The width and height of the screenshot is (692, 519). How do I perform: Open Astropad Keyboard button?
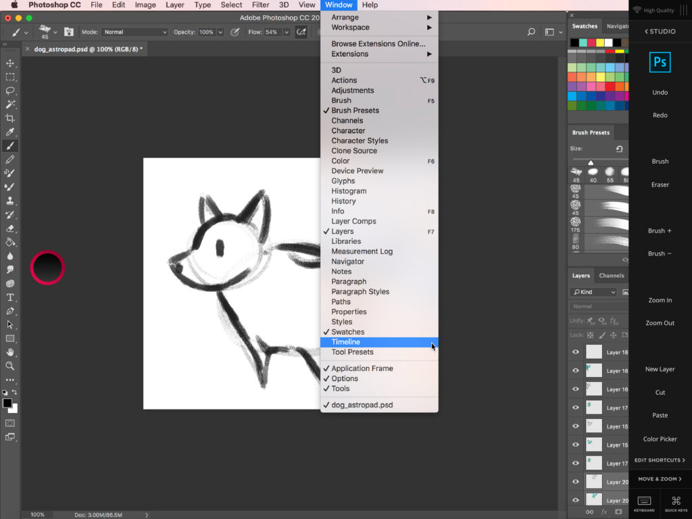pos(644,503)
